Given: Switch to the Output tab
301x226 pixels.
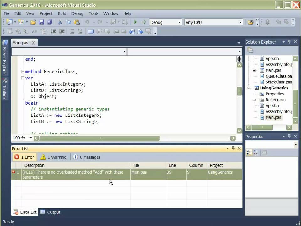Looking at the screenshot, I should click(50, 212).
